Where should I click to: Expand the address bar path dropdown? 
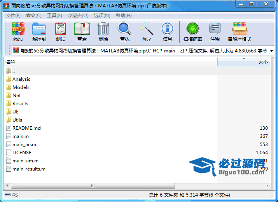point(271,51)
